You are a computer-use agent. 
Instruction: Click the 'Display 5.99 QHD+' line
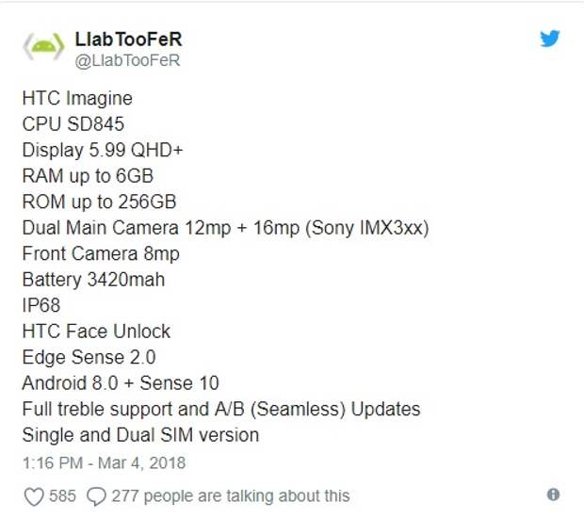click(x=103, y=150)
